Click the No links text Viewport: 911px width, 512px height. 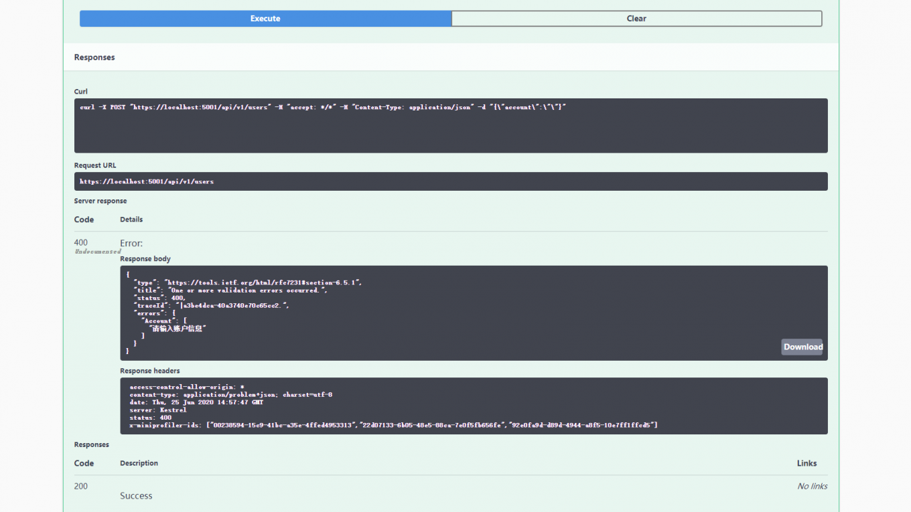pyautogui.click(x=812, y=486)
